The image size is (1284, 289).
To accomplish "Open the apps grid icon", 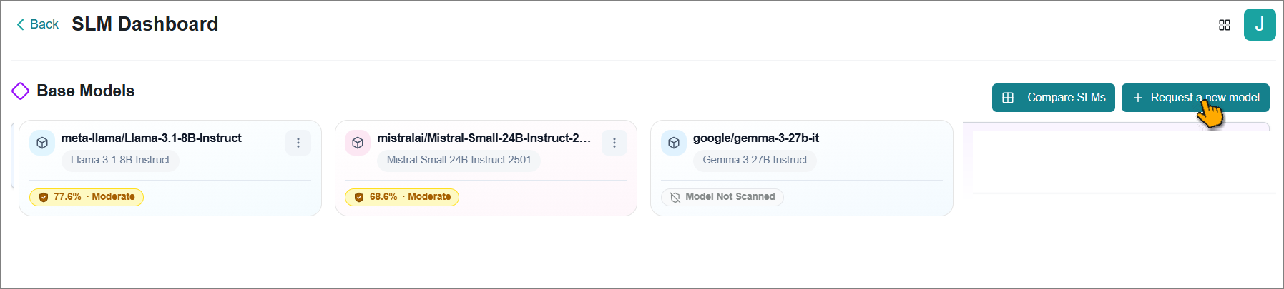I will tap(1225, 25).
